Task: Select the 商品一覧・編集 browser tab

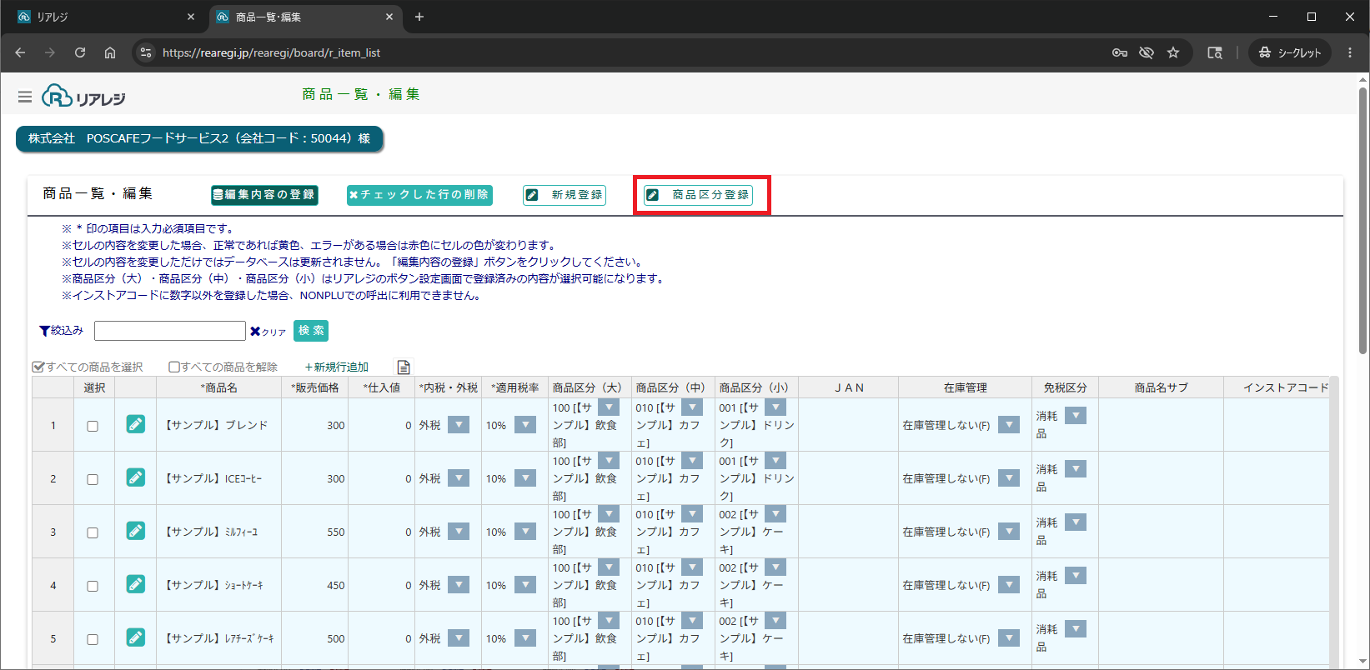Action: [305, 17]
